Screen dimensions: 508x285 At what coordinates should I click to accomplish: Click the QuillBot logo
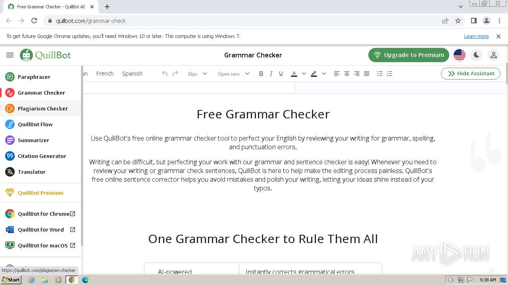click(x=45, y=55)
